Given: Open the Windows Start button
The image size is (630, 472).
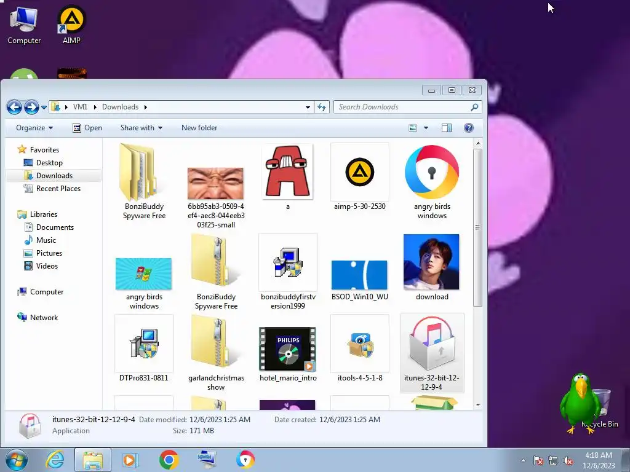Looking at the screenshot, I should pyautogui.click(x=16, y=460).
